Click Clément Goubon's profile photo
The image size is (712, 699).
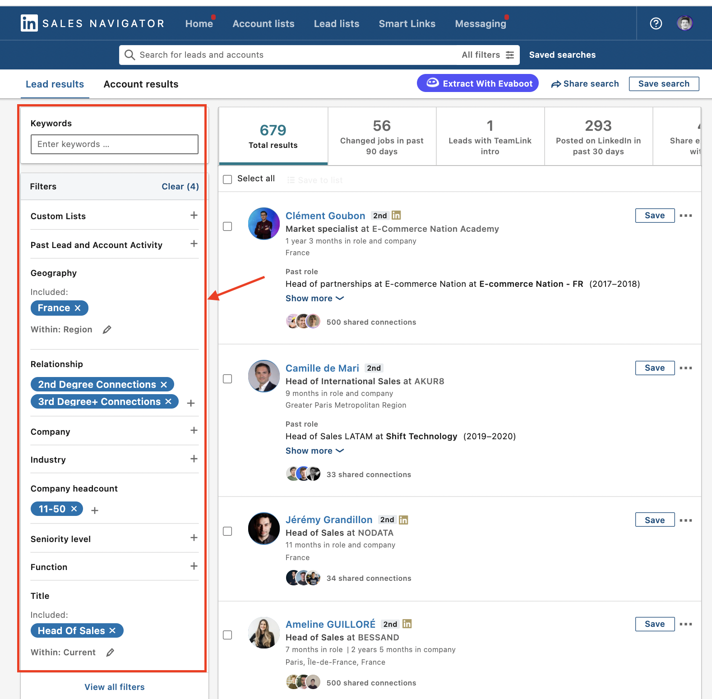[x=264, y=224]
